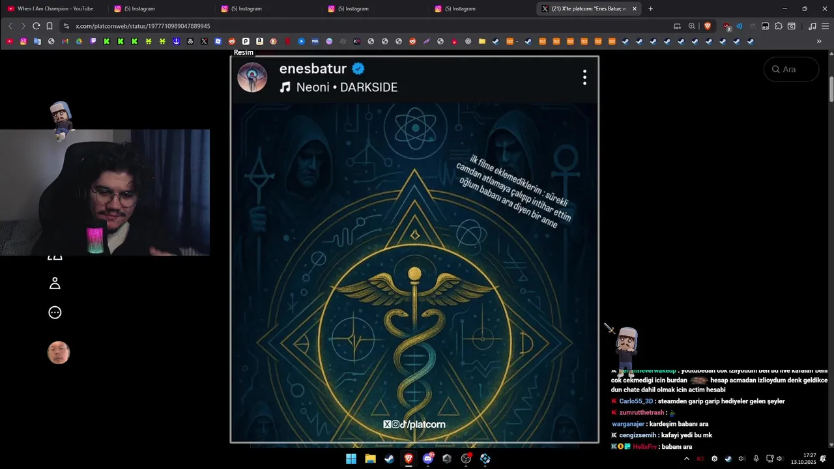
Task: Open the Amazon bookmark in bookmarks bar
Action: tap(259, 41)
